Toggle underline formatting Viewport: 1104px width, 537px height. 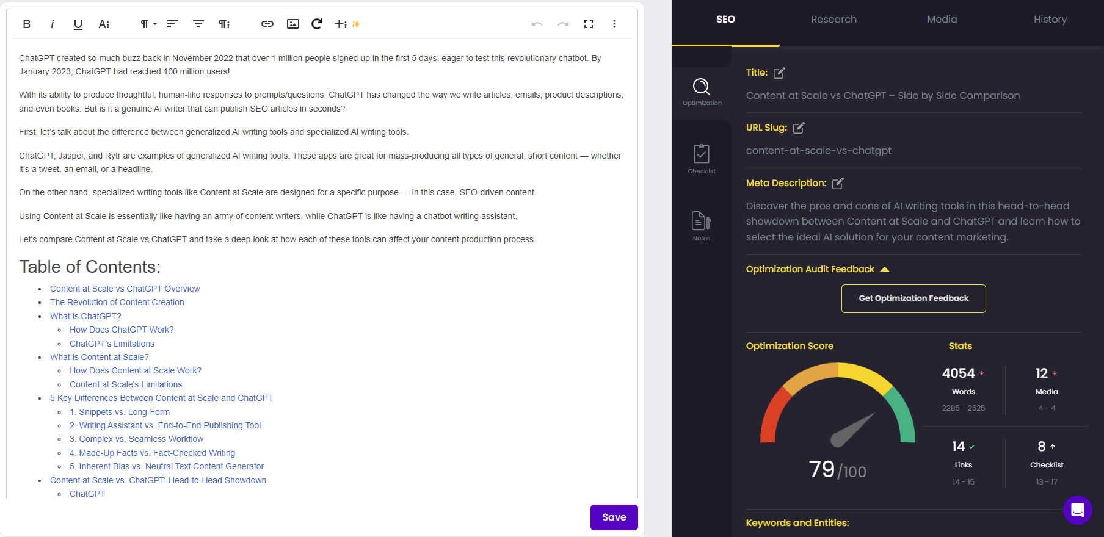tap(78, 24)
